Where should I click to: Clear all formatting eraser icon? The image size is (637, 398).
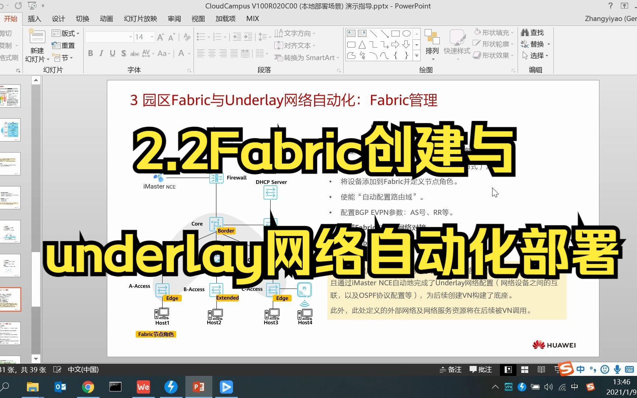(187, 37)
